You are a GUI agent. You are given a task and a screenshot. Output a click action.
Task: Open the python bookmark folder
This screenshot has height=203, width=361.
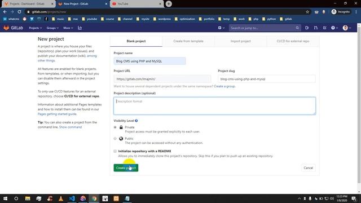coord(269,19)
